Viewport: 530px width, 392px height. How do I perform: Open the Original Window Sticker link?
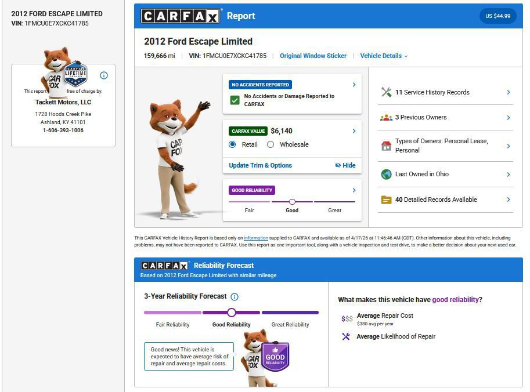click(x=313, y=56)
